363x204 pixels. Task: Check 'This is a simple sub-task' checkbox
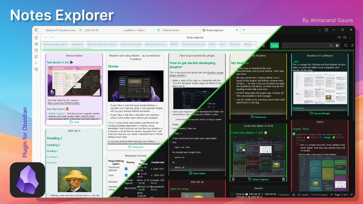point(298,144)
